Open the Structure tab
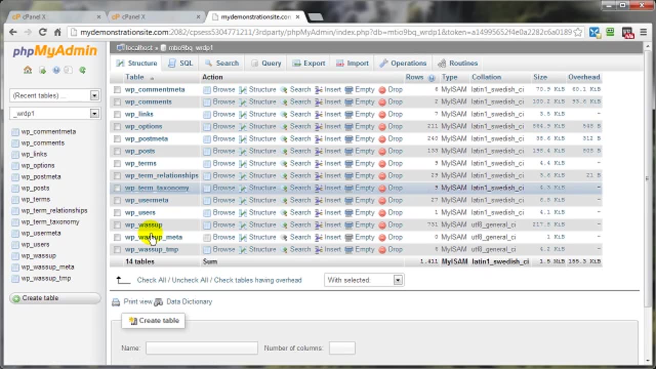 click(x=136, y=63)
